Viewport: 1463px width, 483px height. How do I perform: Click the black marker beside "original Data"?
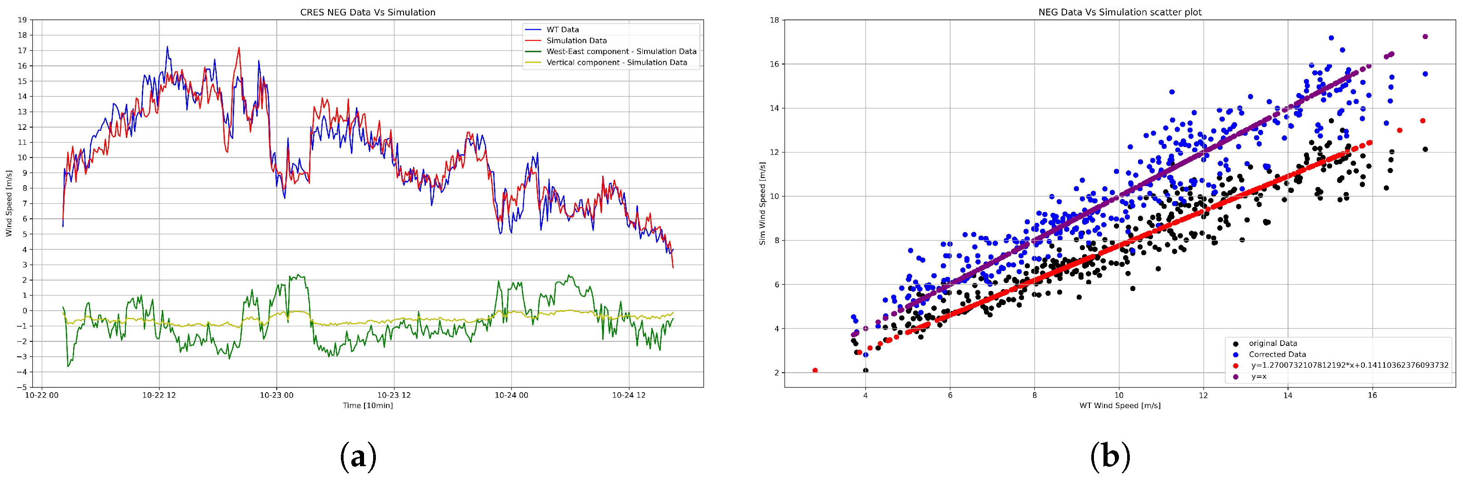tap(1236, 343)
